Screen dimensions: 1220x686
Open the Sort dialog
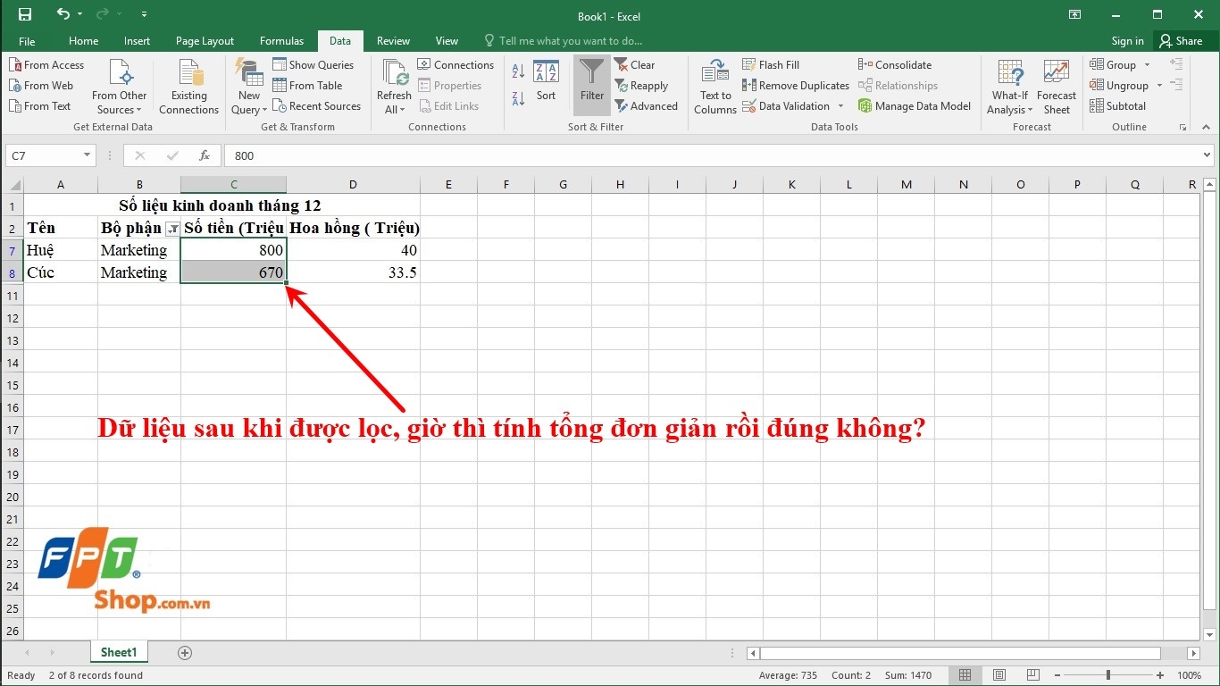click(x=546, y=81)
